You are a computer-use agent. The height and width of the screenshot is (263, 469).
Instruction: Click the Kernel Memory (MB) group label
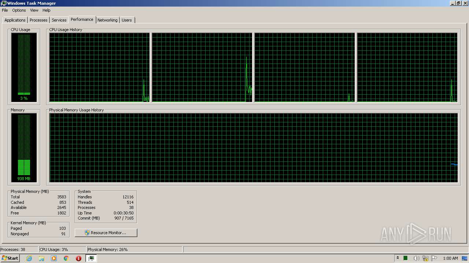point(28,223)
